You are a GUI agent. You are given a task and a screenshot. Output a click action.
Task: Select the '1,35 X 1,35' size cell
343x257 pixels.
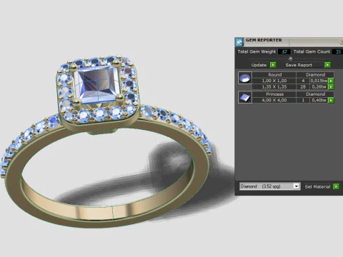click(x=274, y=87)
